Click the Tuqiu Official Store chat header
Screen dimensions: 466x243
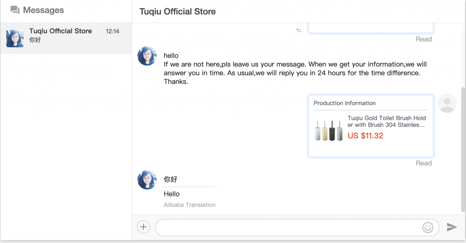[178, 11]
